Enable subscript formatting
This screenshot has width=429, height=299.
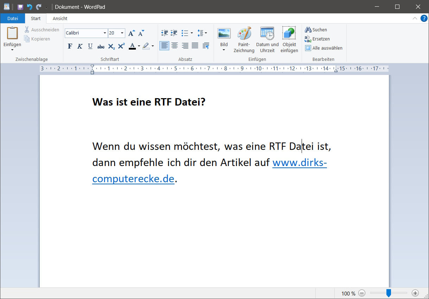pos(111,46)
